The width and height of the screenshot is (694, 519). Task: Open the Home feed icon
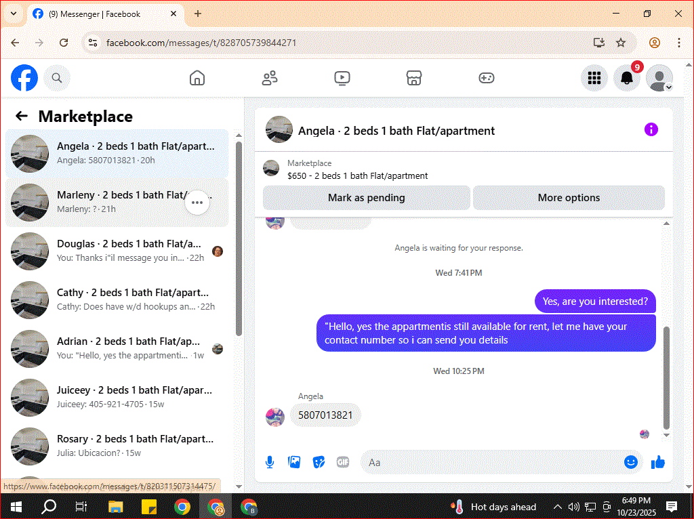[x=197, y=78]
